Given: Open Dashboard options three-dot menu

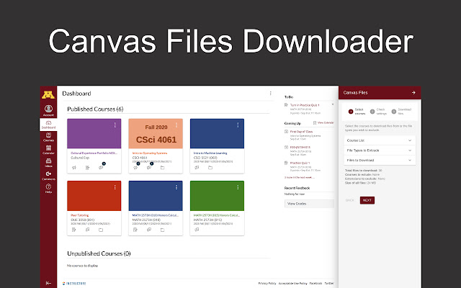Looking at the screenshot, I should 271,93.
